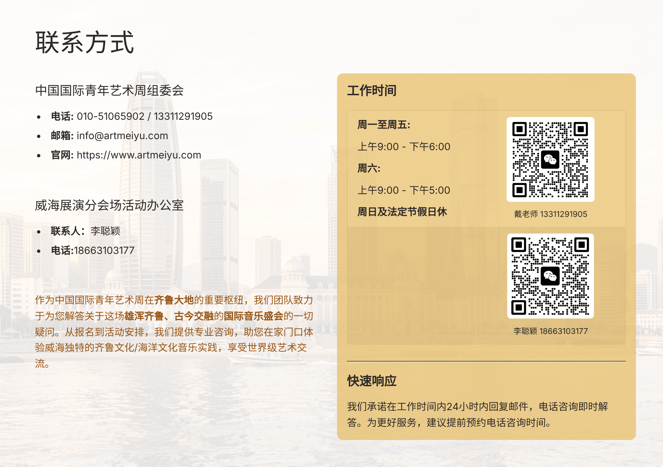This screenshot has width=663, height=467.
Task: Click phone number 010-51065902 / 13311291905
Action: 144,116
